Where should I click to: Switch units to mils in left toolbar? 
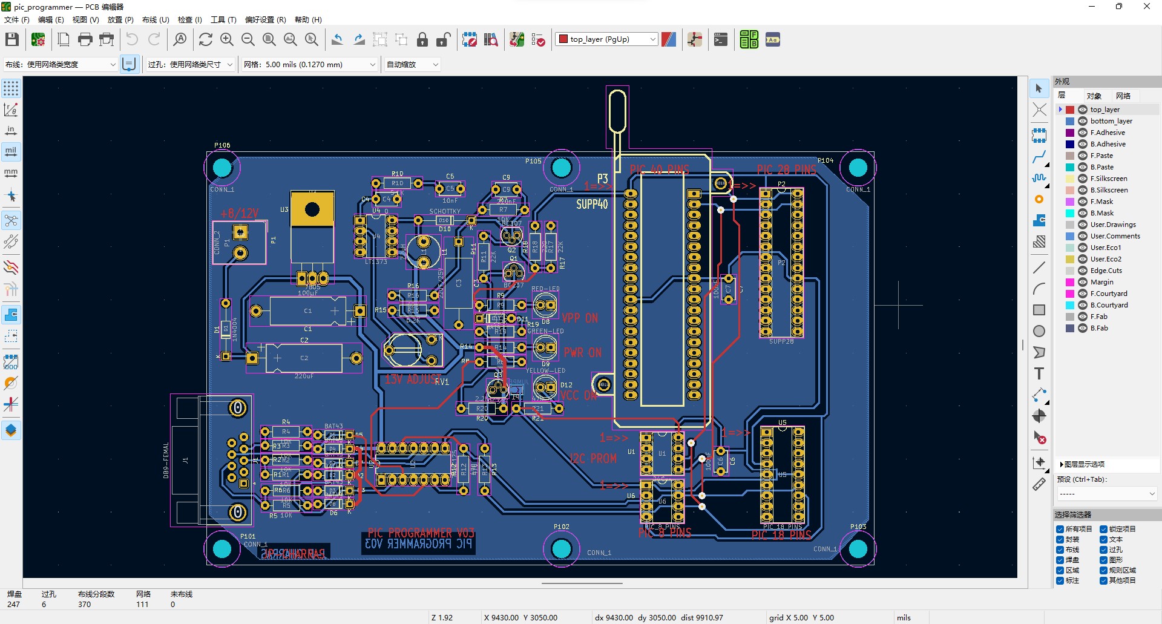[11, 151]
